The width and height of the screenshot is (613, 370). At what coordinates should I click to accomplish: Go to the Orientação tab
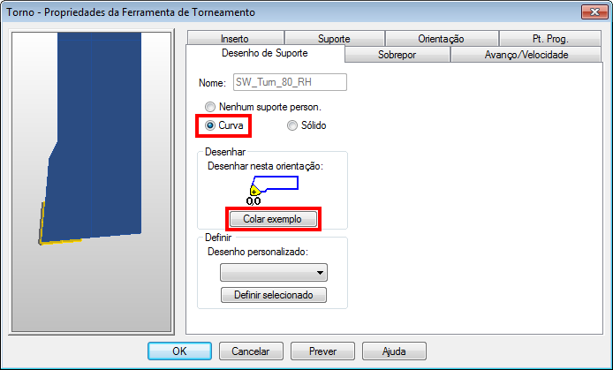(441, 38)
